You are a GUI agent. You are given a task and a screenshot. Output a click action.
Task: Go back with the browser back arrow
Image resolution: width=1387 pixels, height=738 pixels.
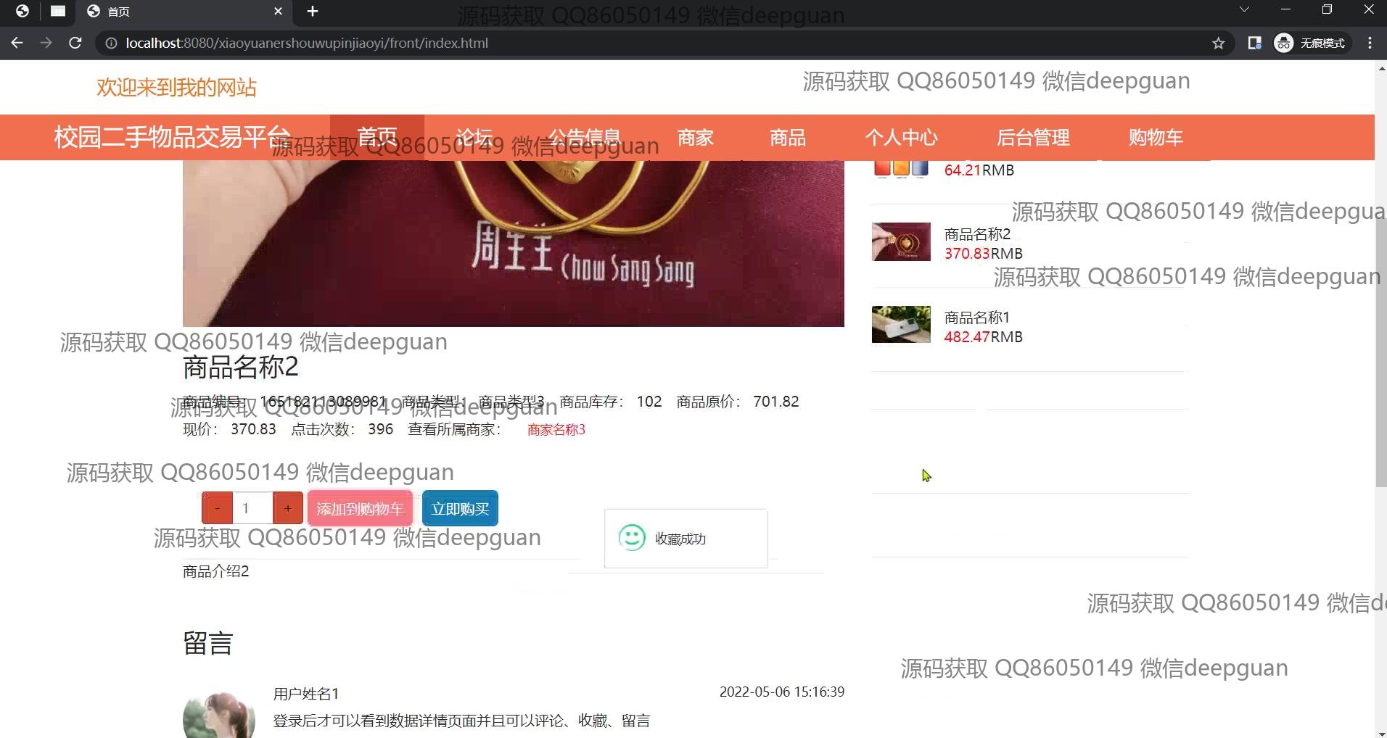pos(17,43)
